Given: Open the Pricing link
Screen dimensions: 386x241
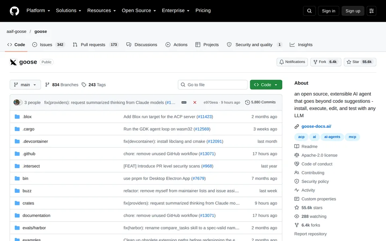Looking at the screenshot, I should [x=203, y=10].
